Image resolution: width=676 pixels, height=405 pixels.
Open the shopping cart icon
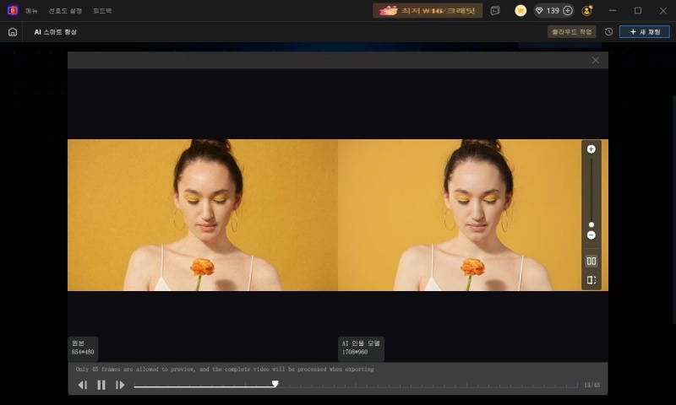point(521,11)
